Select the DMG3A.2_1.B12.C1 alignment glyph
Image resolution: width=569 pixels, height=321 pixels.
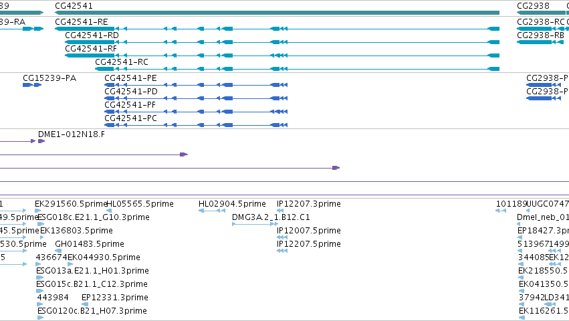[x=255, y=224]
